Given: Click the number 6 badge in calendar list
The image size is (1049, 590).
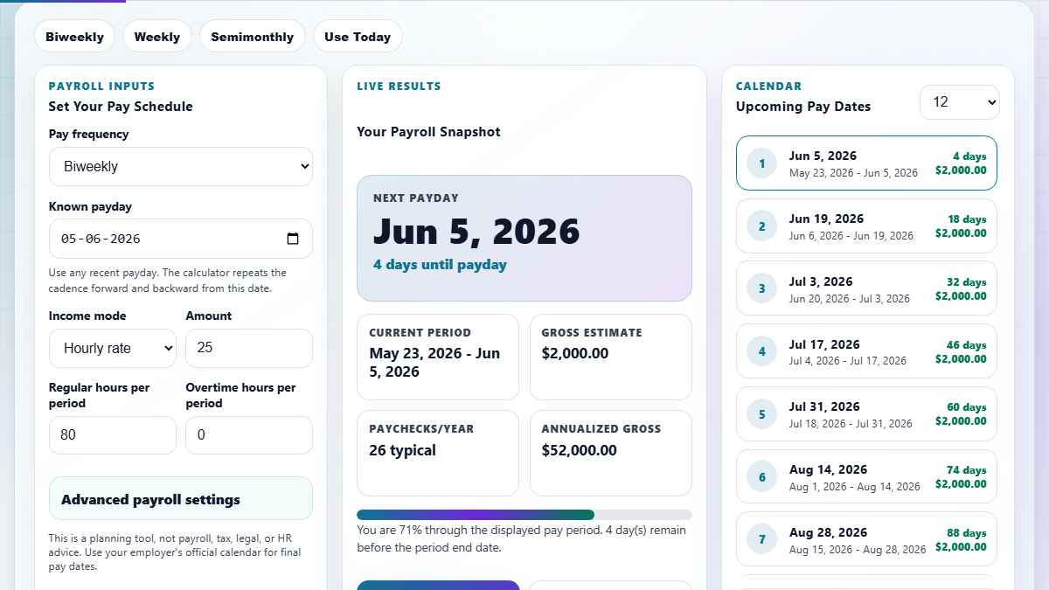Looking at the screenshot, I should point(762,477).
